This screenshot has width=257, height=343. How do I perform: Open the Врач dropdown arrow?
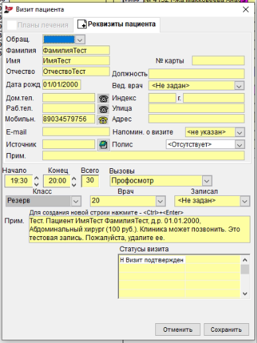(161, 201)
